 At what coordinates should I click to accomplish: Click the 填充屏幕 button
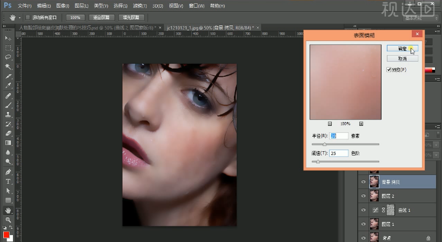pyautogui.click(x=131, y=17)
